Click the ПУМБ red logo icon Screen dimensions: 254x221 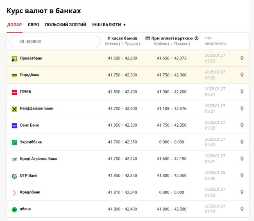[14, 92]
